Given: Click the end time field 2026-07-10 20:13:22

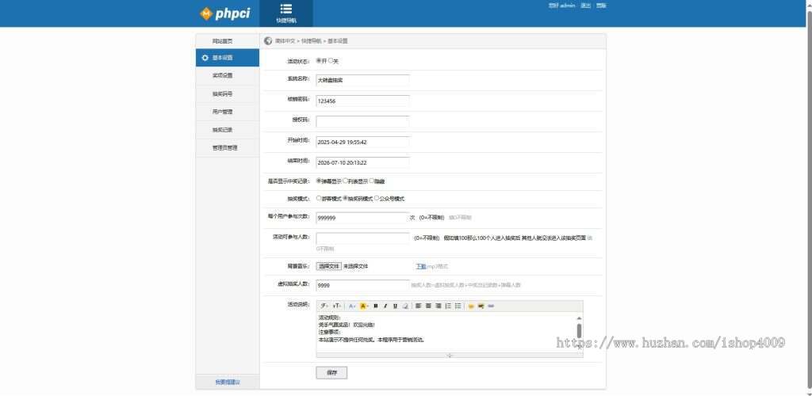Looking at the screenshot, I should click(x=362, y=162).
